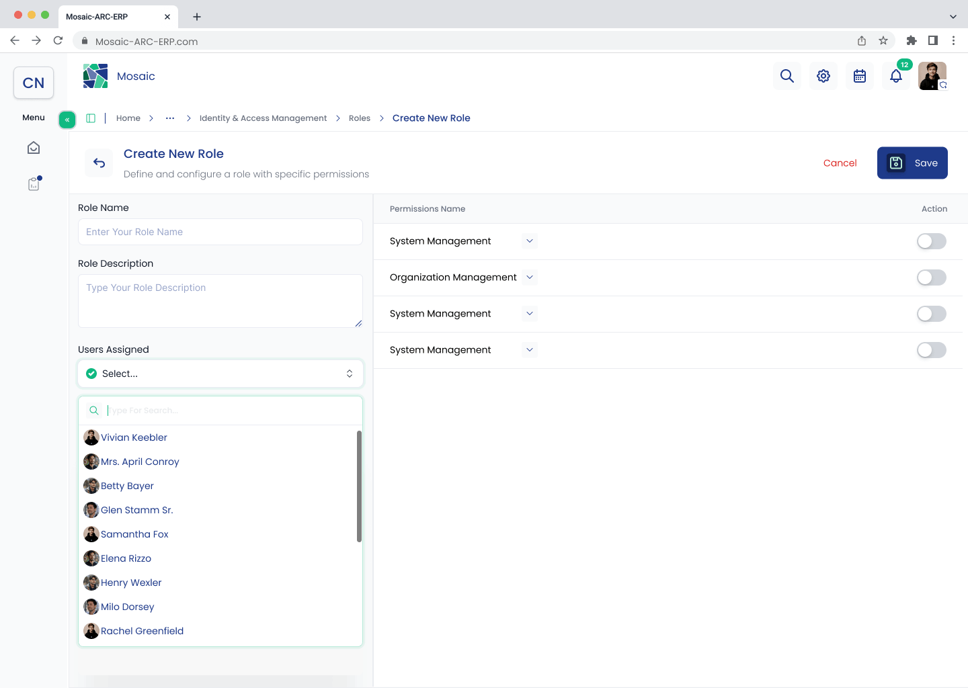The image size is (968, 688).
Task: Bookmark page with star icon
Action: (x=883, y=41)
